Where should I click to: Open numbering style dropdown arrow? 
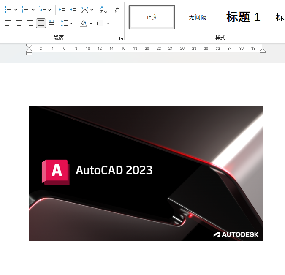point(33,10)
